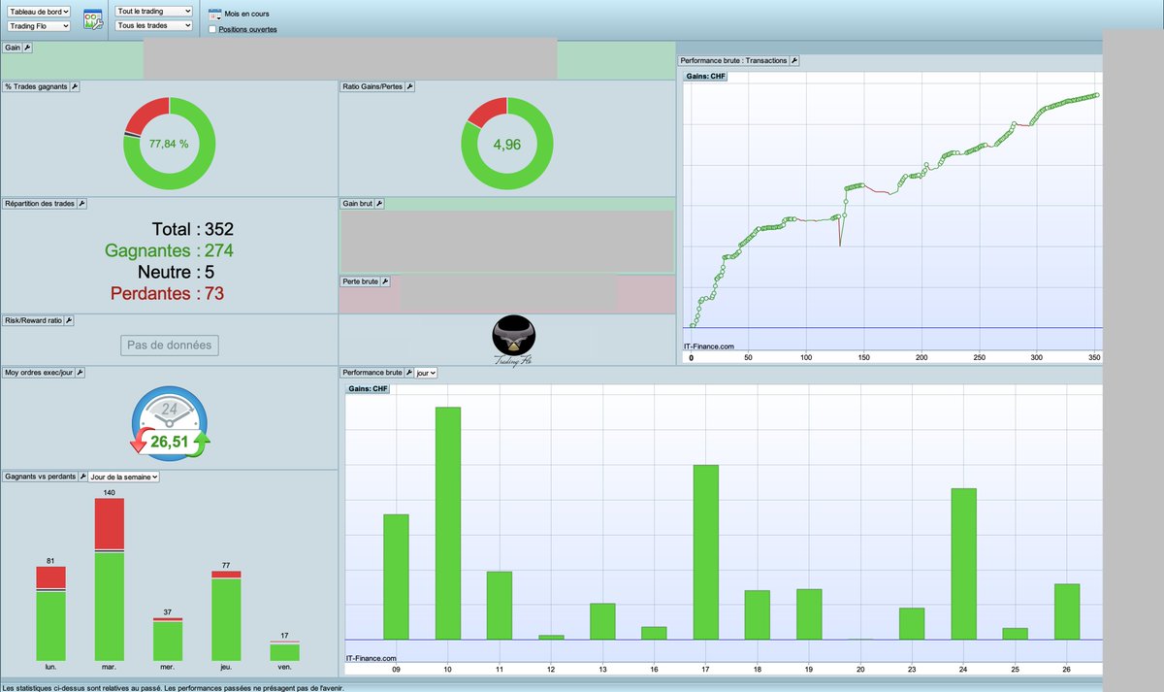The image size is (1164, 692).
Task: Open wrench settings for Perte brute
Action: (x=384, y=281)
